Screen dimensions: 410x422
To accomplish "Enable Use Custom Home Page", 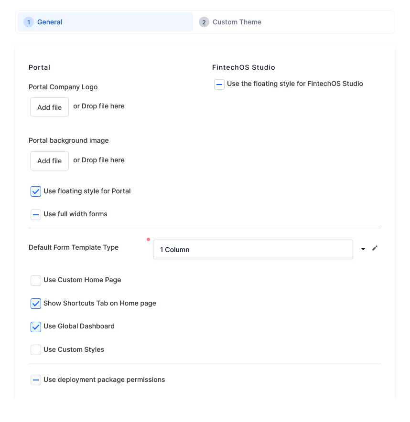I will point(36,280).
